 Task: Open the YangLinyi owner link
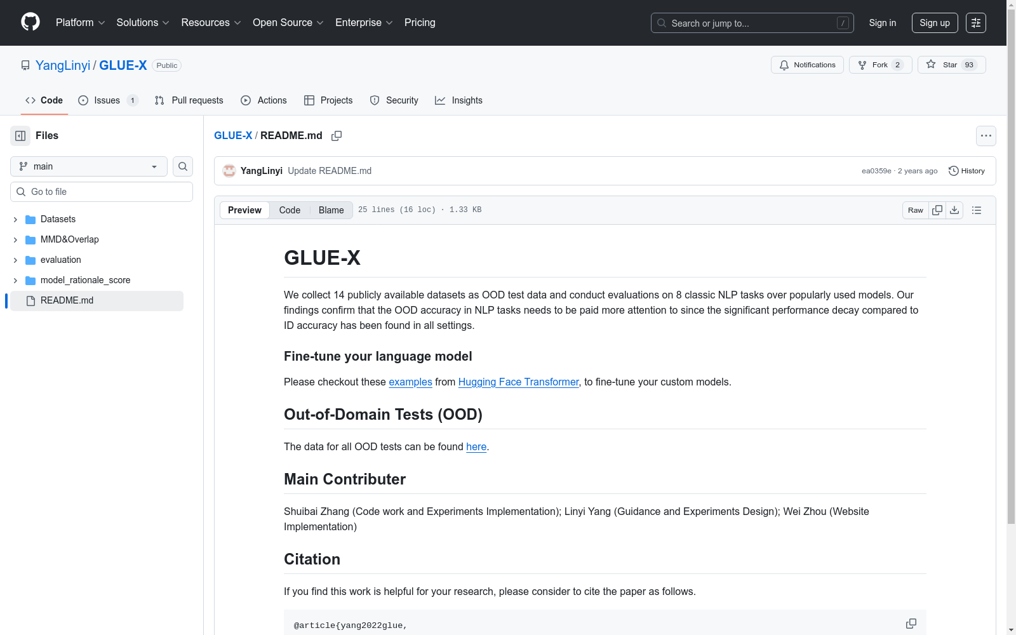pos(63,65)
